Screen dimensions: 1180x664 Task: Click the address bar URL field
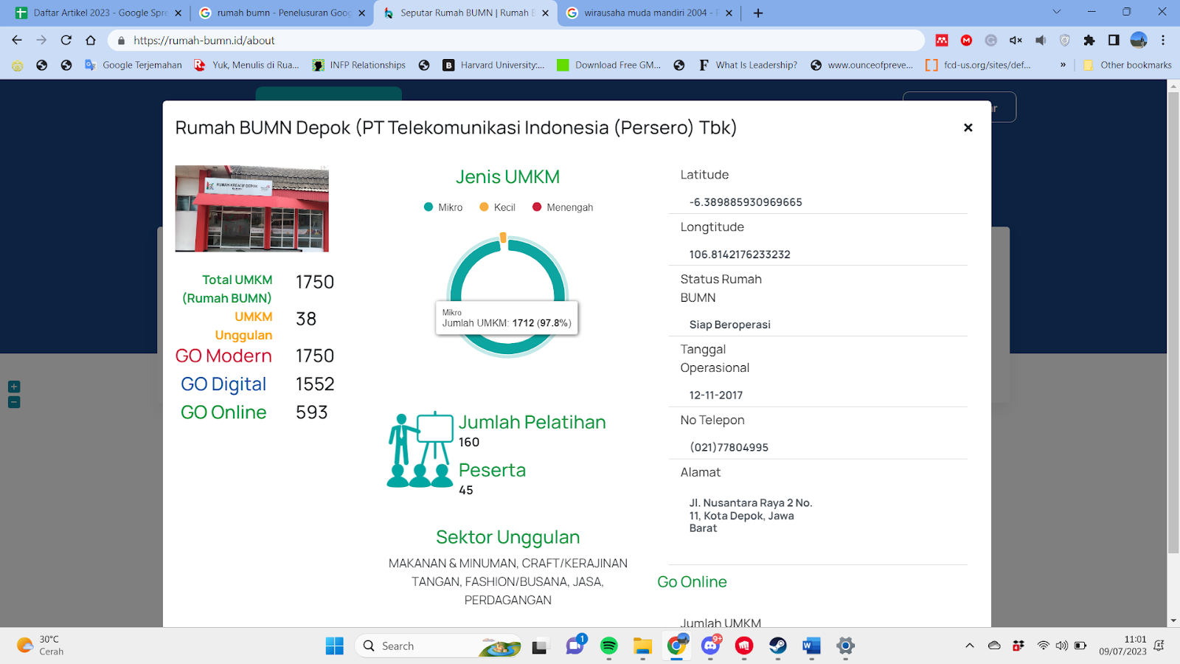coord(516,41)
